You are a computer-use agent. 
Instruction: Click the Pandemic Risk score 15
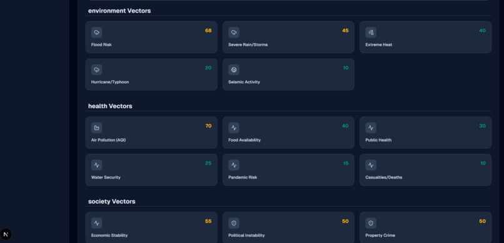tap(346, 163)
